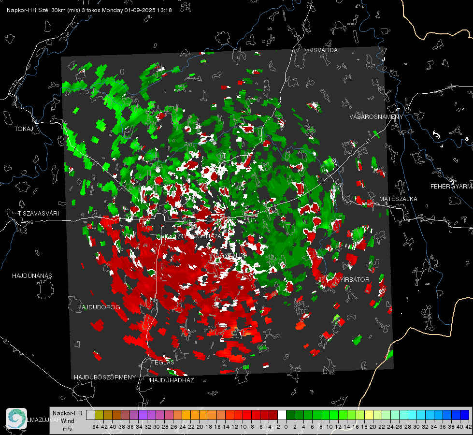473x435 pixels.
Task: Click the 20 legend value
Action: (x=373, y=427)
